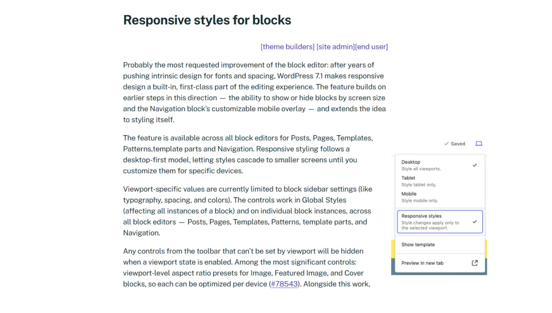Viewport: 552px width, 313px height.
Task: Click the laptop viewport preview icon
Action: click(x=479, y=144)
